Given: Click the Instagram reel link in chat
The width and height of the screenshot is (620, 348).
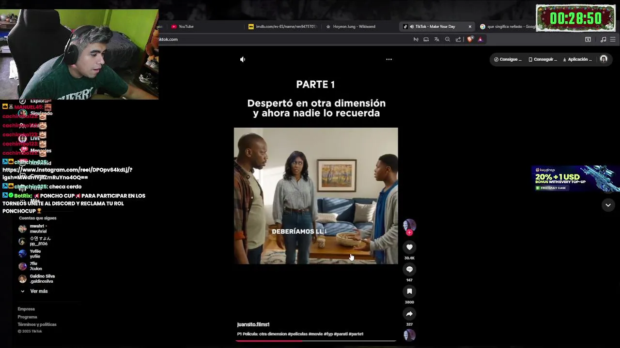Looking at the screenshot, I should pos(67,174).
